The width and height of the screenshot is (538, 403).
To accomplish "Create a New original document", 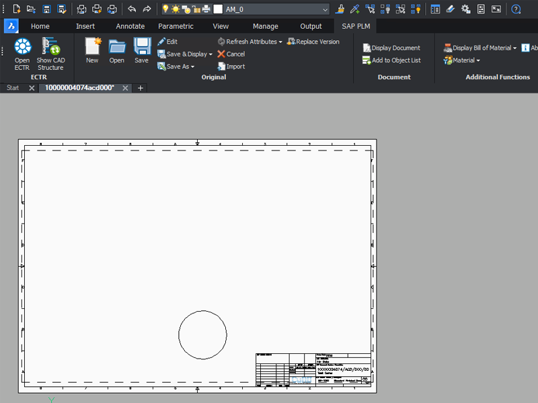I will point(92,47).
